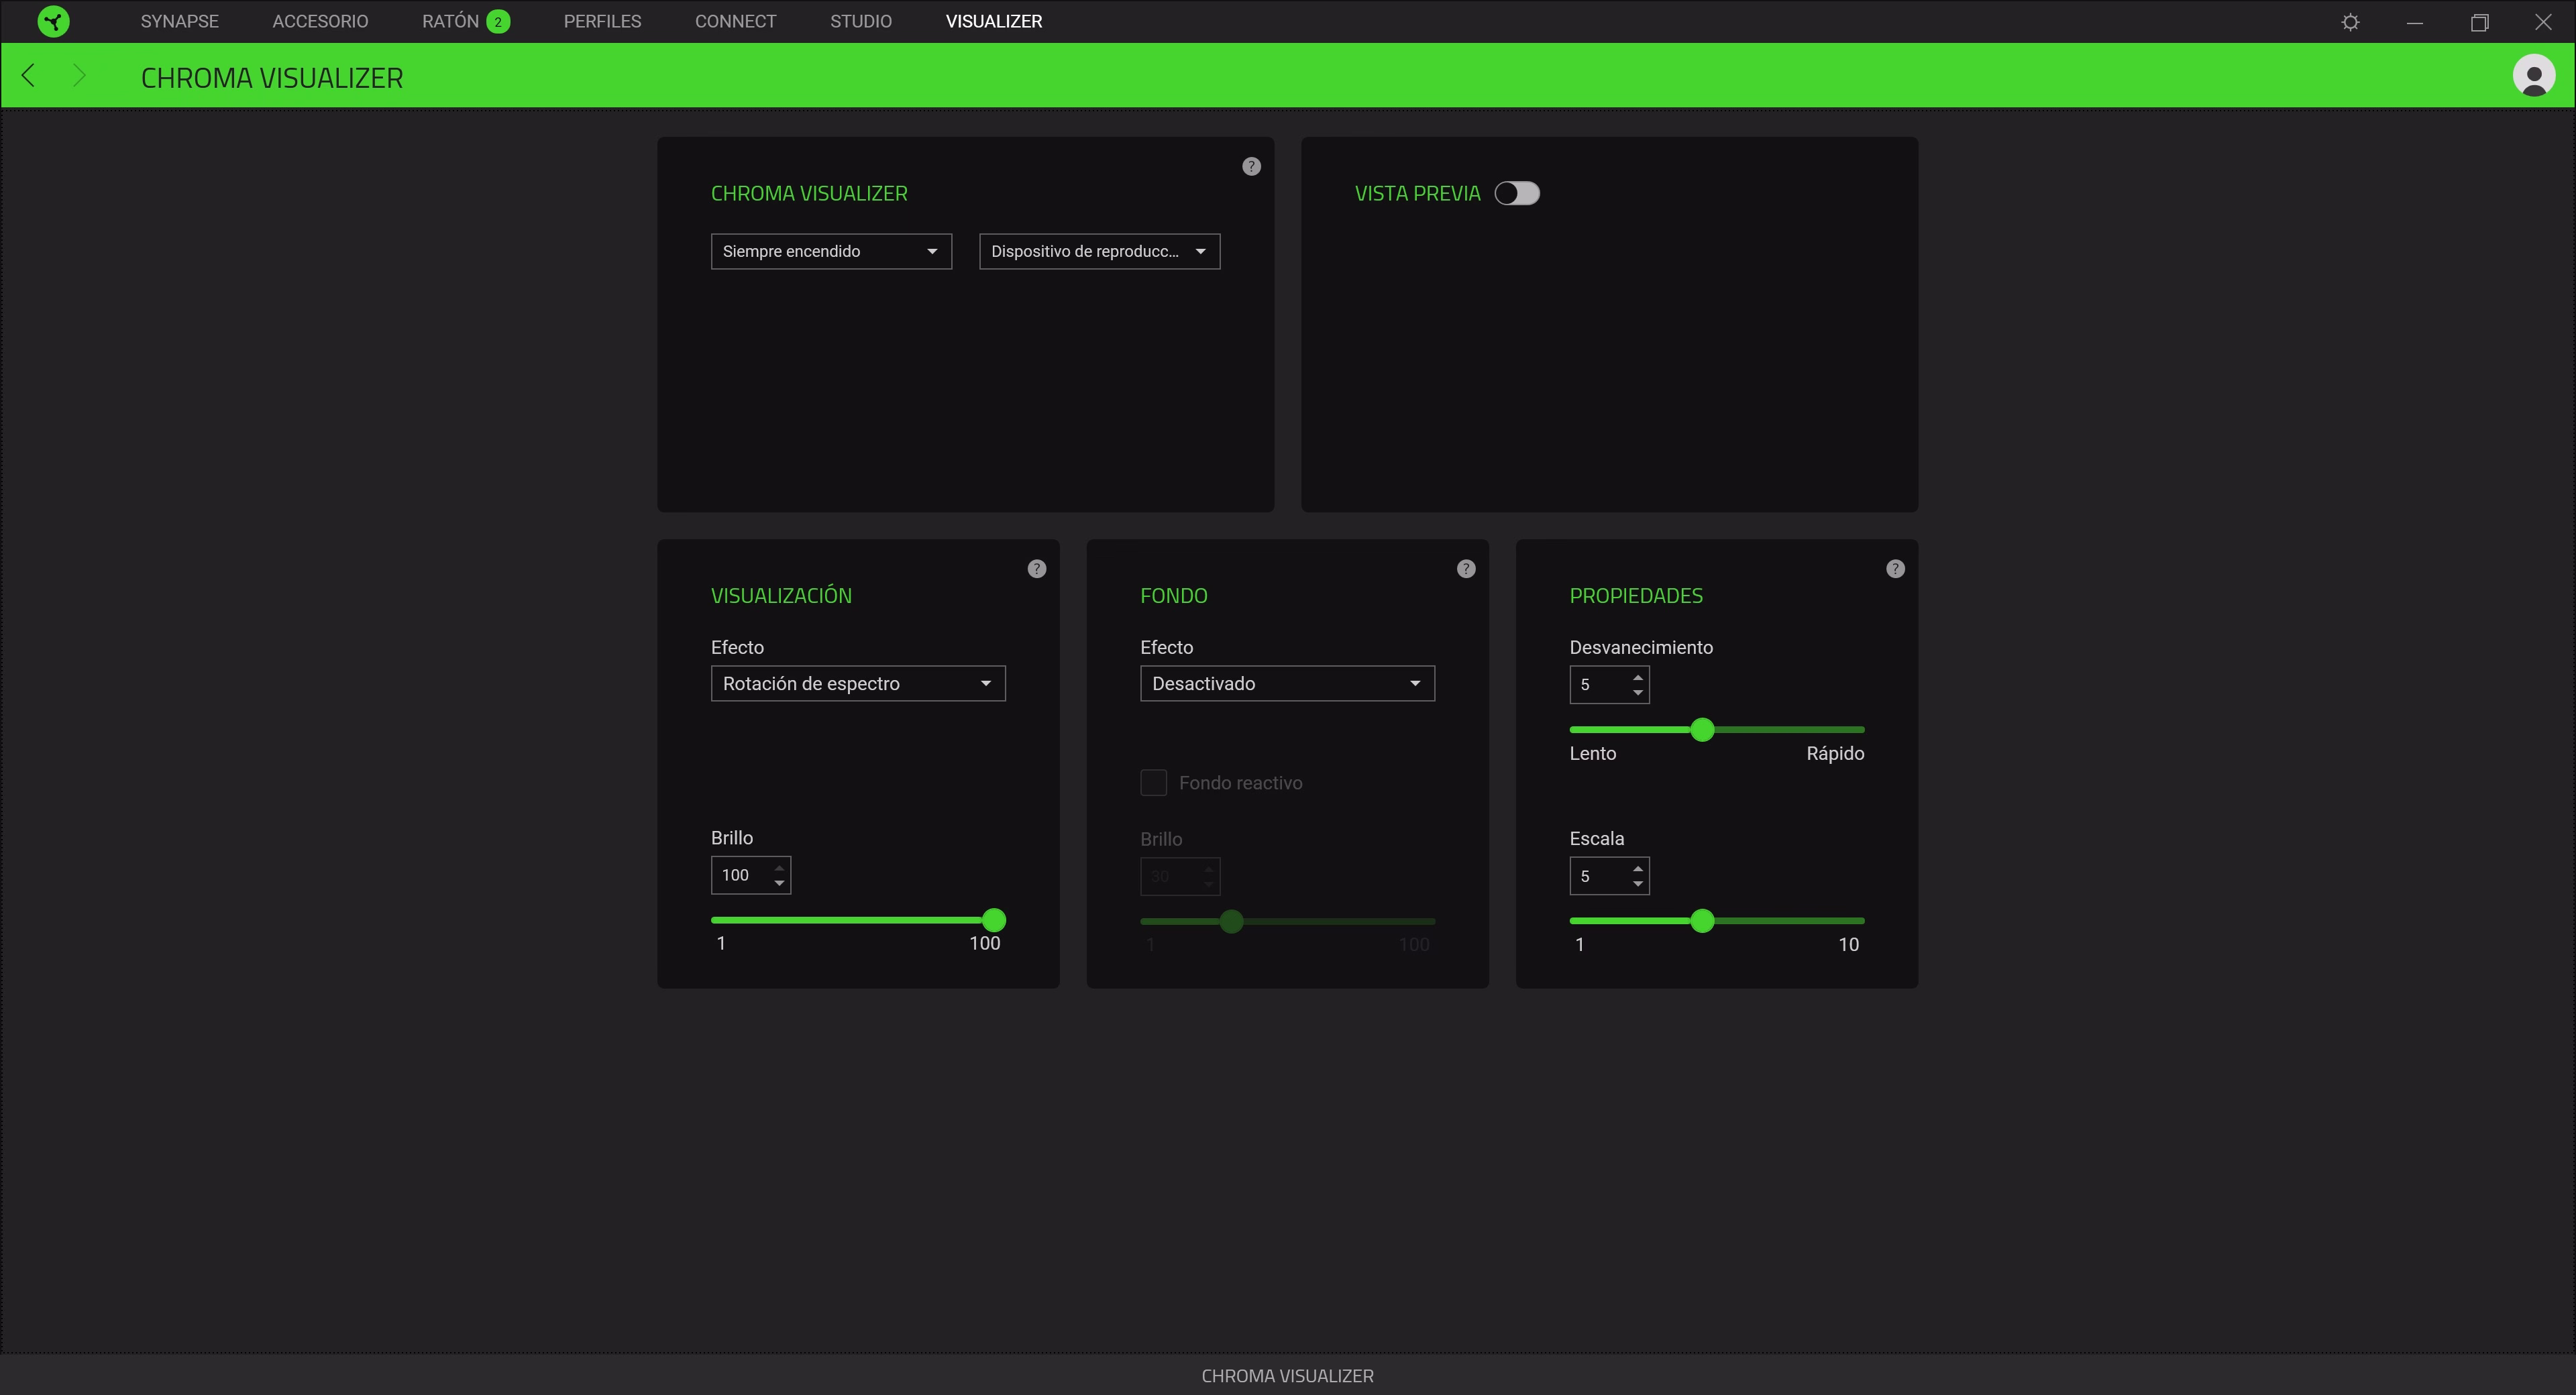
Task: Restore the Razer Synapse window size
Action: point(2479,22)
